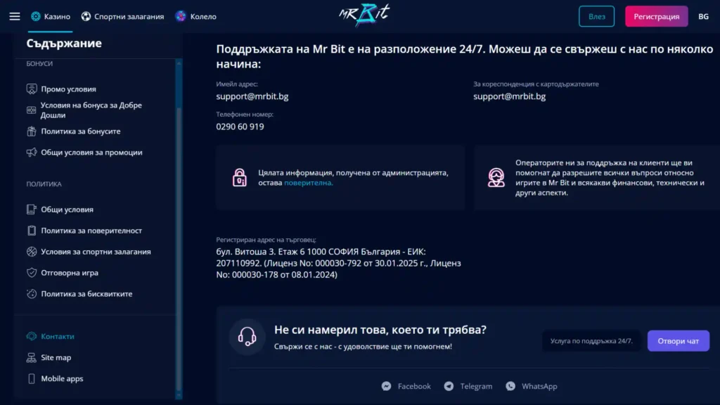Open the BG language selector
Screen dimensions: 720x405
703,17
